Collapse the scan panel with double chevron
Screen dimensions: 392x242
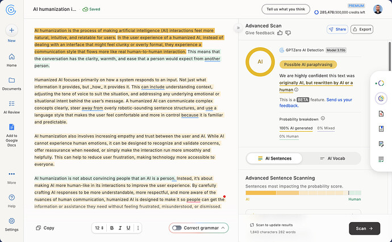238,28
